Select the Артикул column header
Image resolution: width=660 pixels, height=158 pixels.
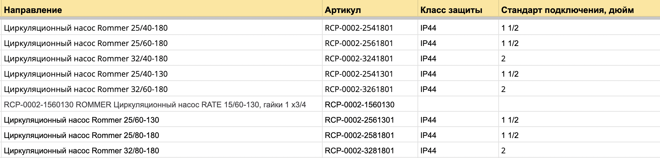[370, 10]
